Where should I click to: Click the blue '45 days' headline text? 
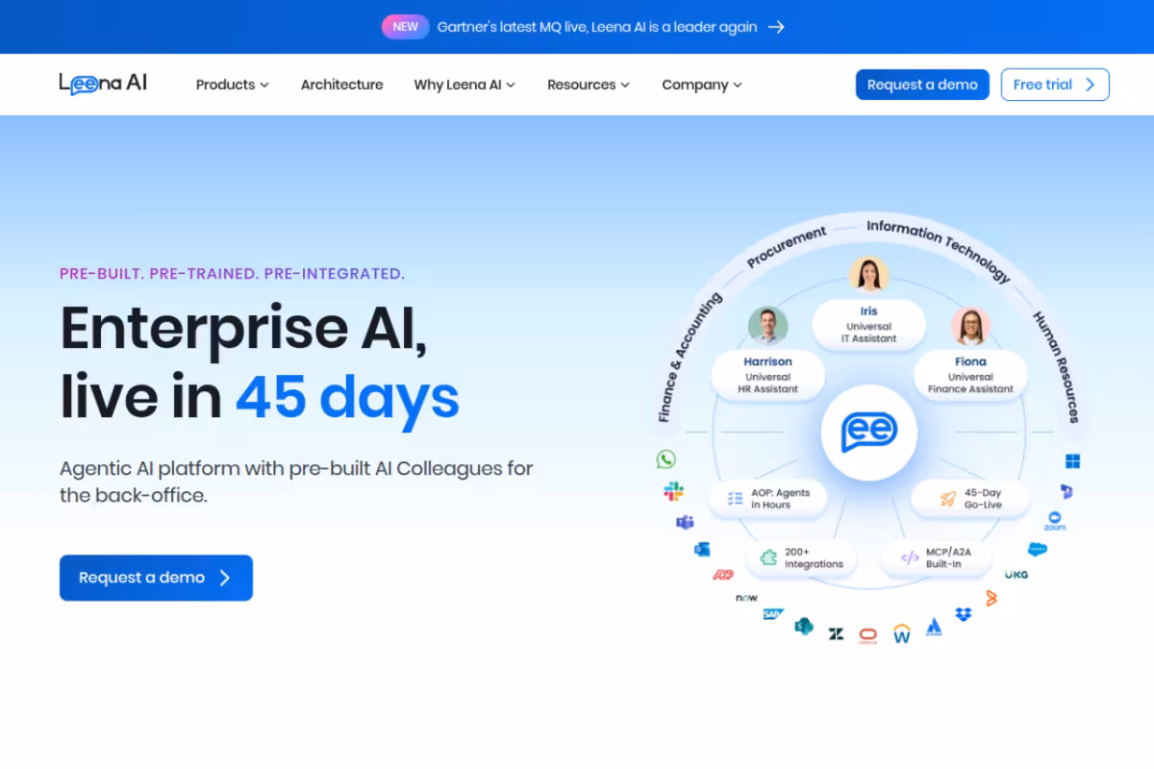coord(347,397)
